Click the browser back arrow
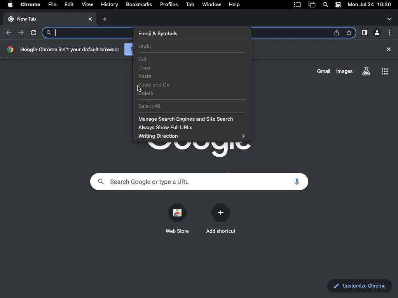 pyautogui.click(x=9, y=33)
